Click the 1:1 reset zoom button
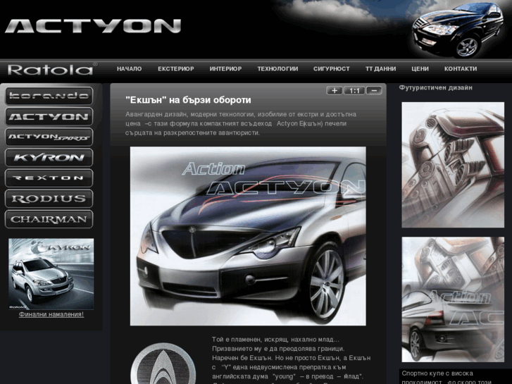512x384 pixels. tap(354, 90)
